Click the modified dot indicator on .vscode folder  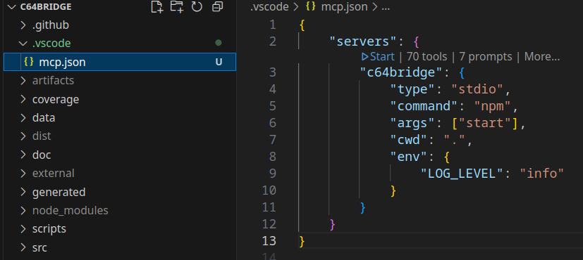(219, 43)
